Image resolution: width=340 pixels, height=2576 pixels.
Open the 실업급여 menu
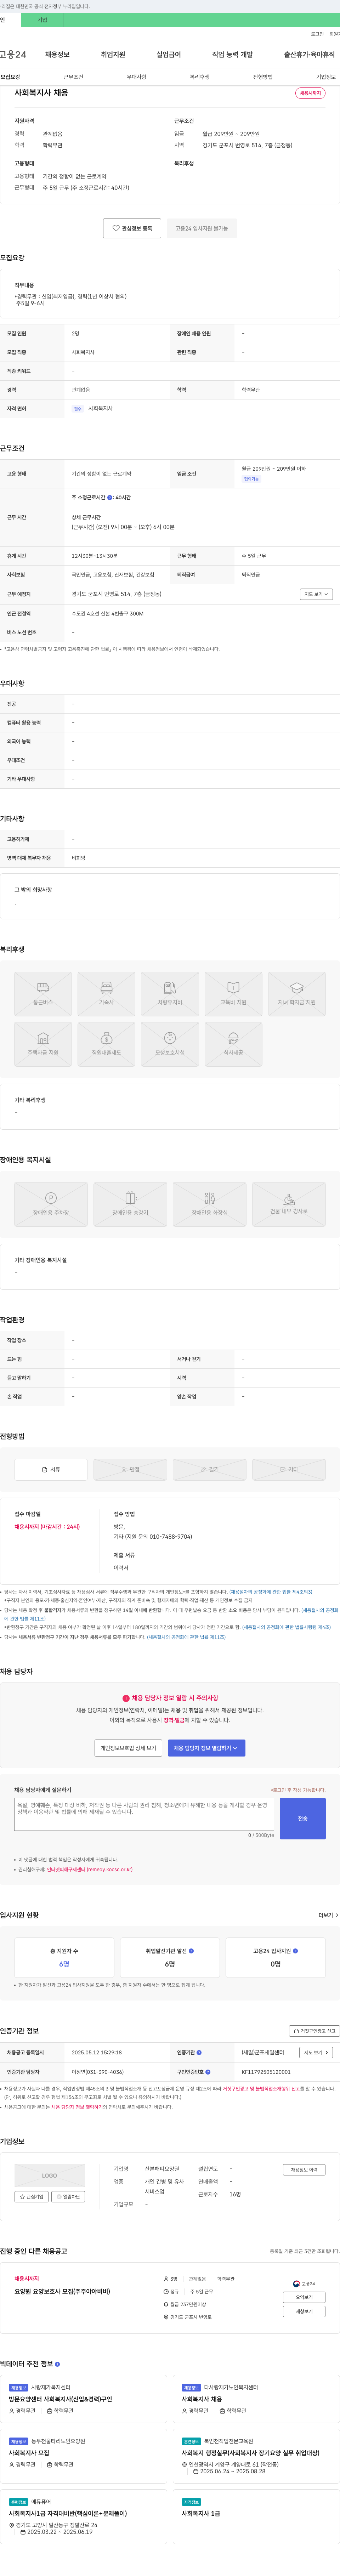click(x=169, y=55)
